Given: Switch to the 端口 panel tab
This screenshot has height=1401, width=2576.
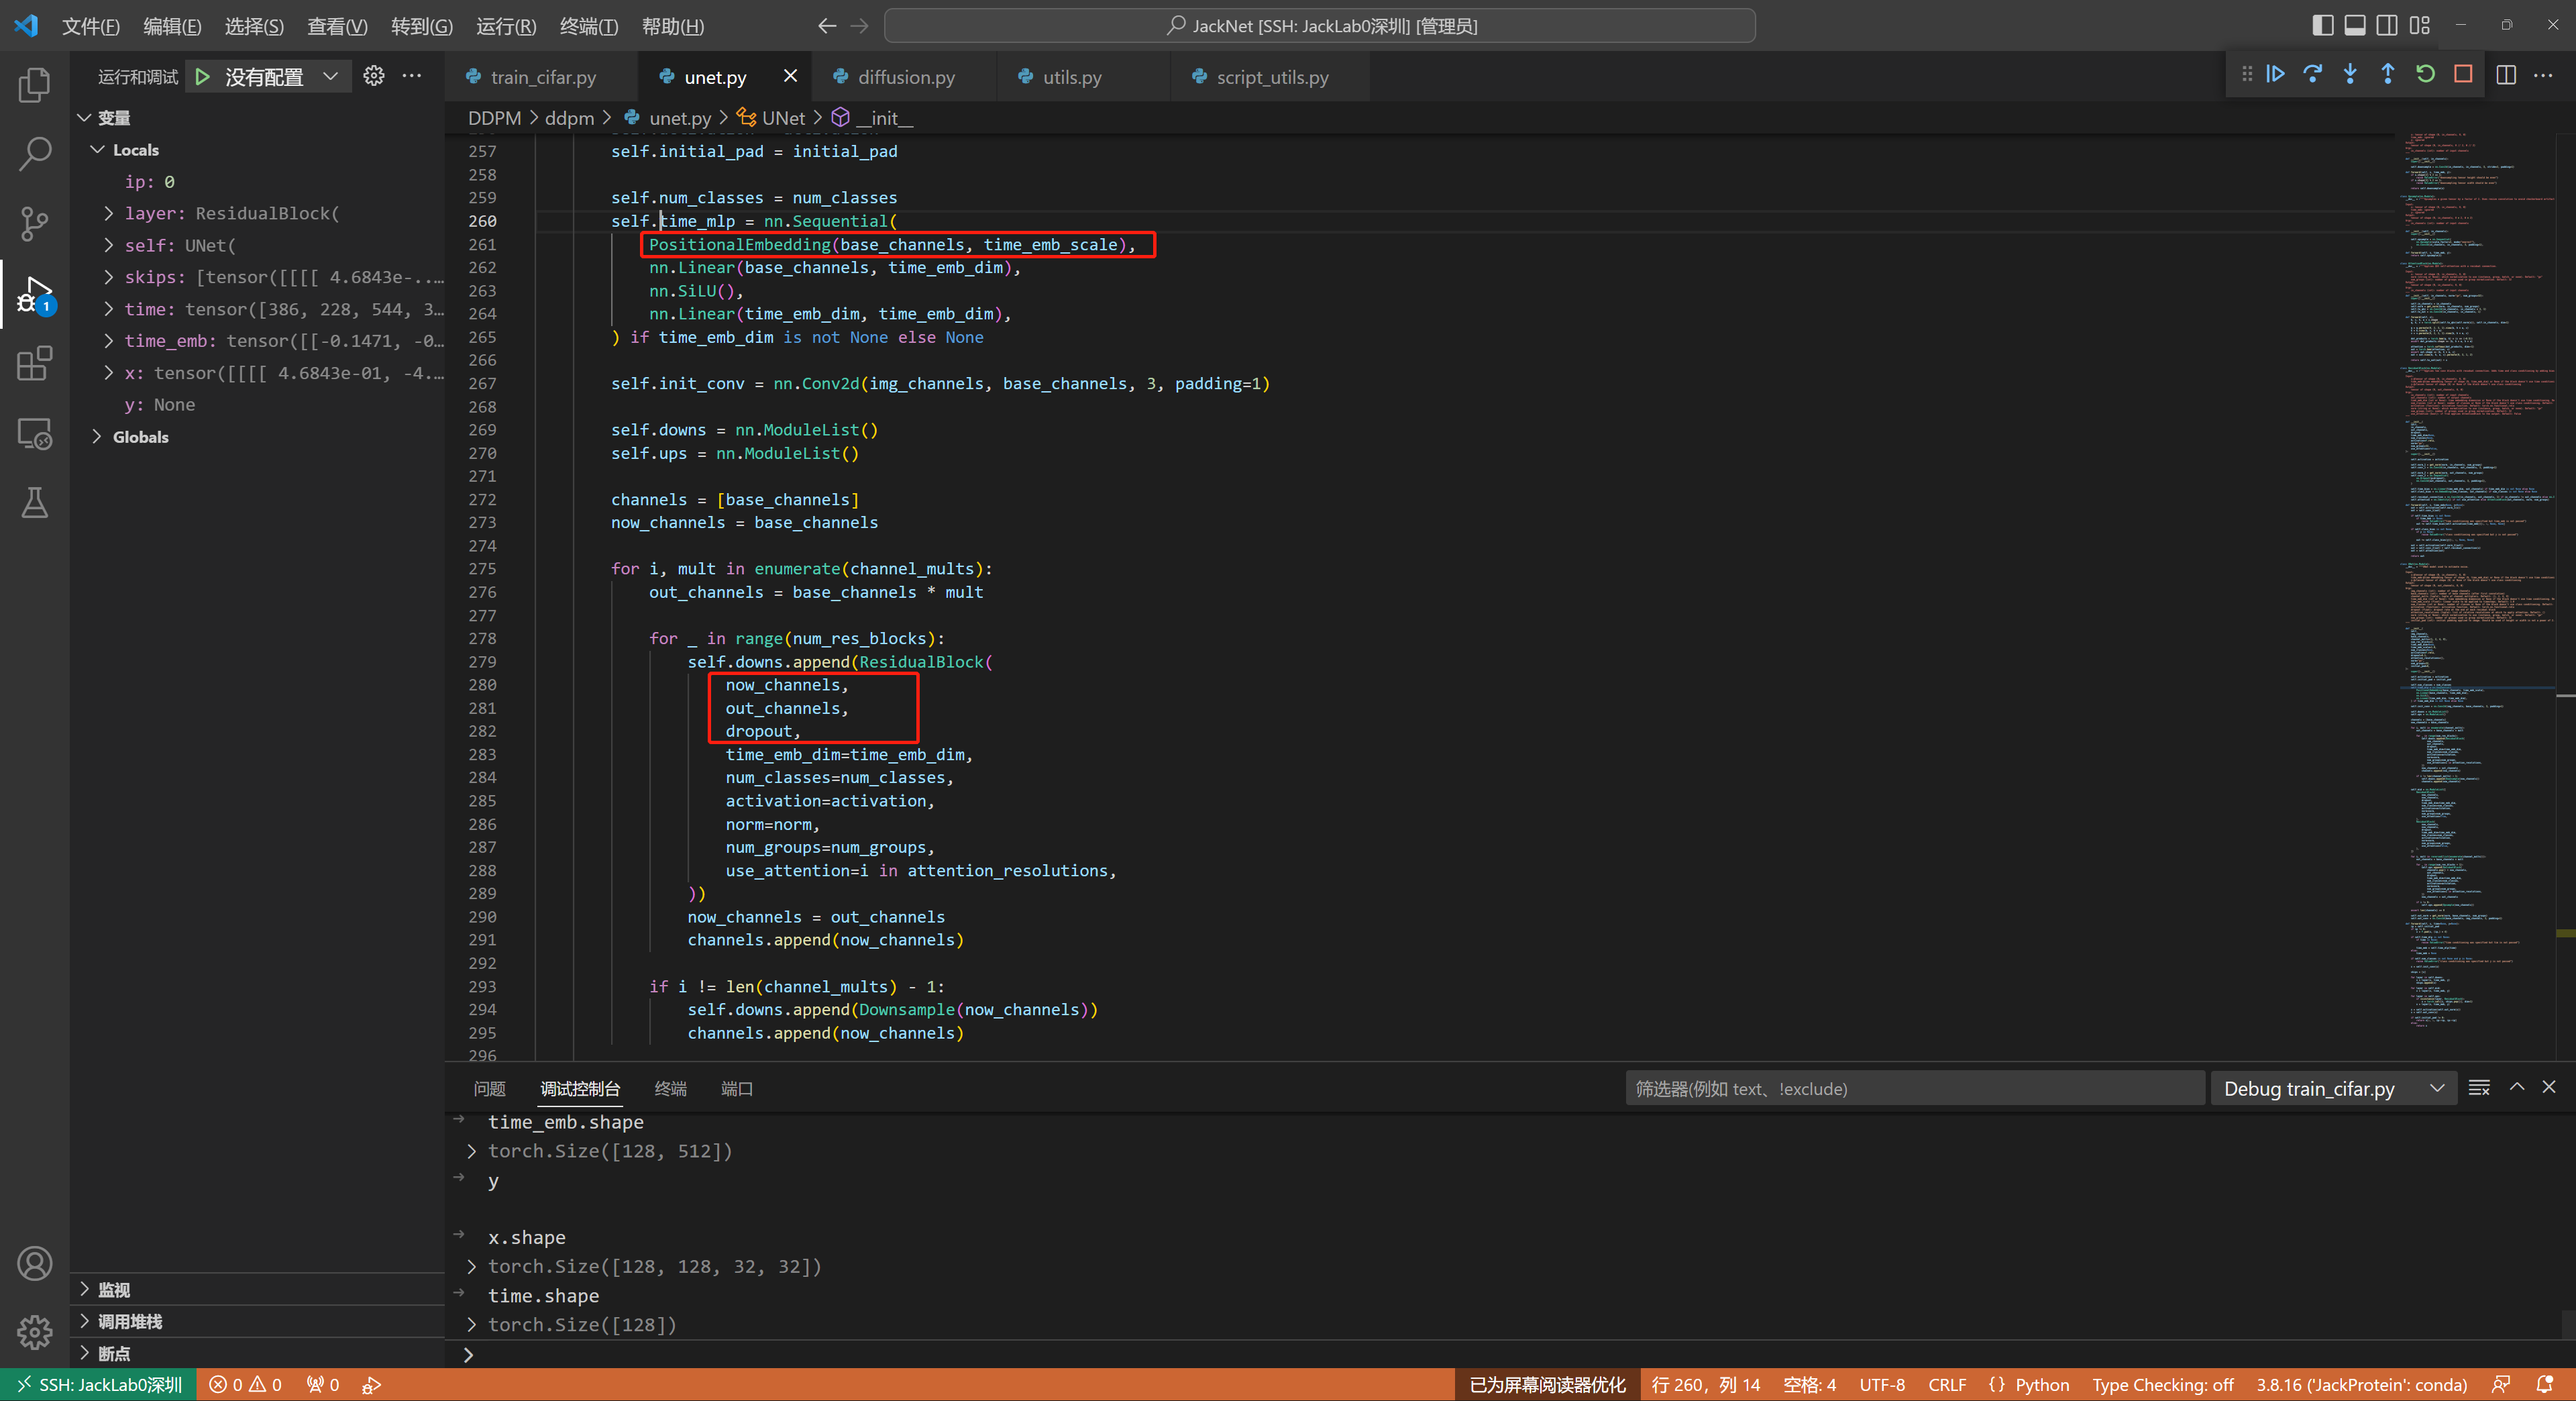Looking at the screenshot, I should pyautogui.click(x=737, y=1088).
